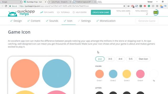Click the Opera-style red O extension icon
The width and height of the screenshot is (168, 94).
point(133,6)
